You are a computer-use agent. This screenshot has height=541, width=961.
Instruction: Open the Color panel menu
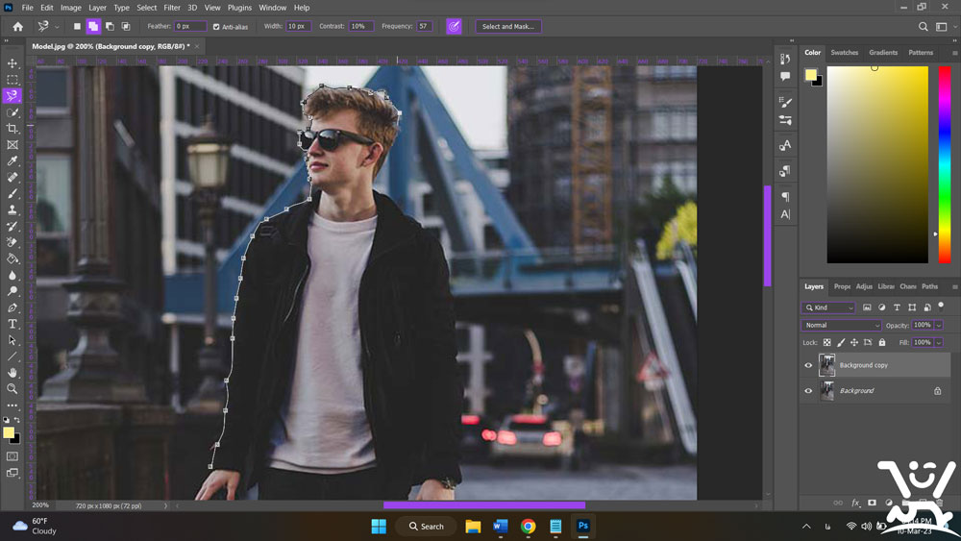point(954,53)
